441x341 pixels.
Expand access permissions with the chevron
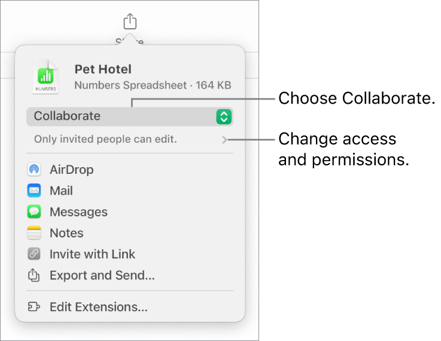pos(224,140)
